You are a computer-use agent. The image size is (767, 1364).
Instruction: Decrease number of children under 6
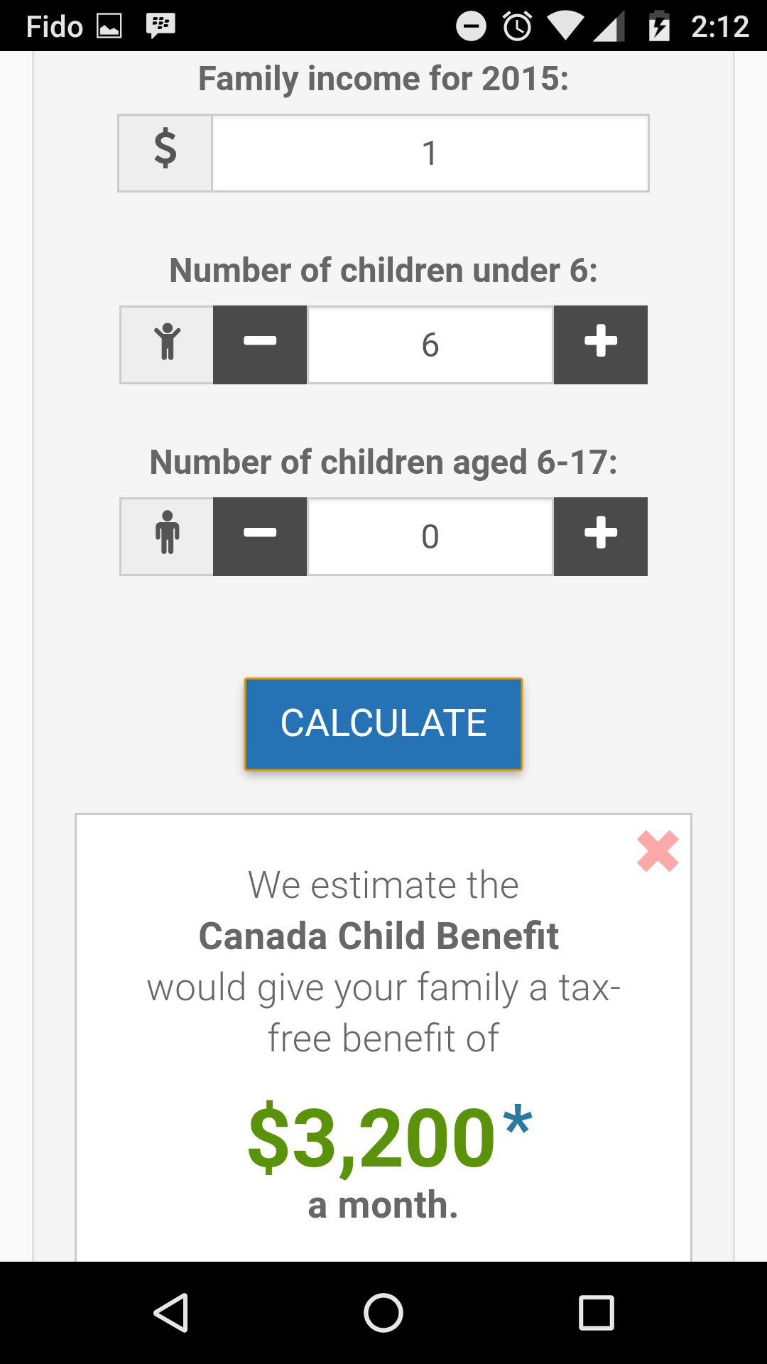pyautogui.click(x=260, y=345)
